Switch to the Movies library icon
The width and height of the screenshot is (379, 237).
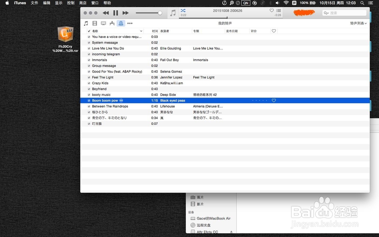95,23
